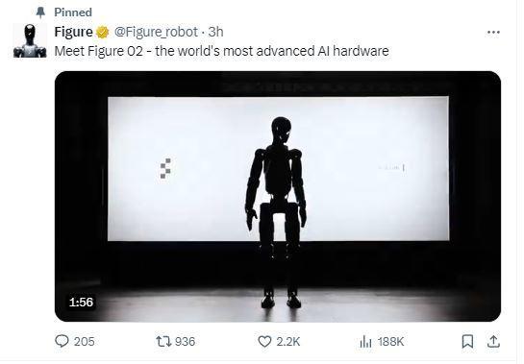Play the Figure 02 video
This screenshot has height=364, width=524.
pyautogui.click(x=278, y=196)
